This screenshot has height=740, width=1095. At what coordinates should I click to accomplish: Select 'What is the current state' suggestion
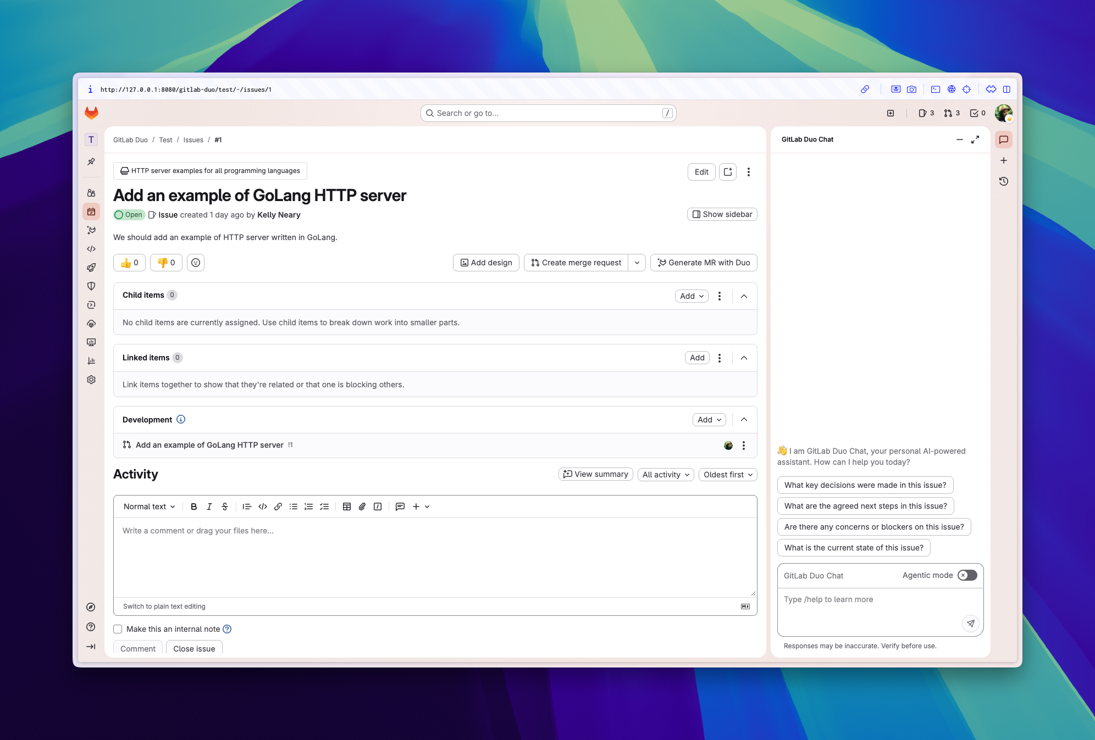pos(853,548)
